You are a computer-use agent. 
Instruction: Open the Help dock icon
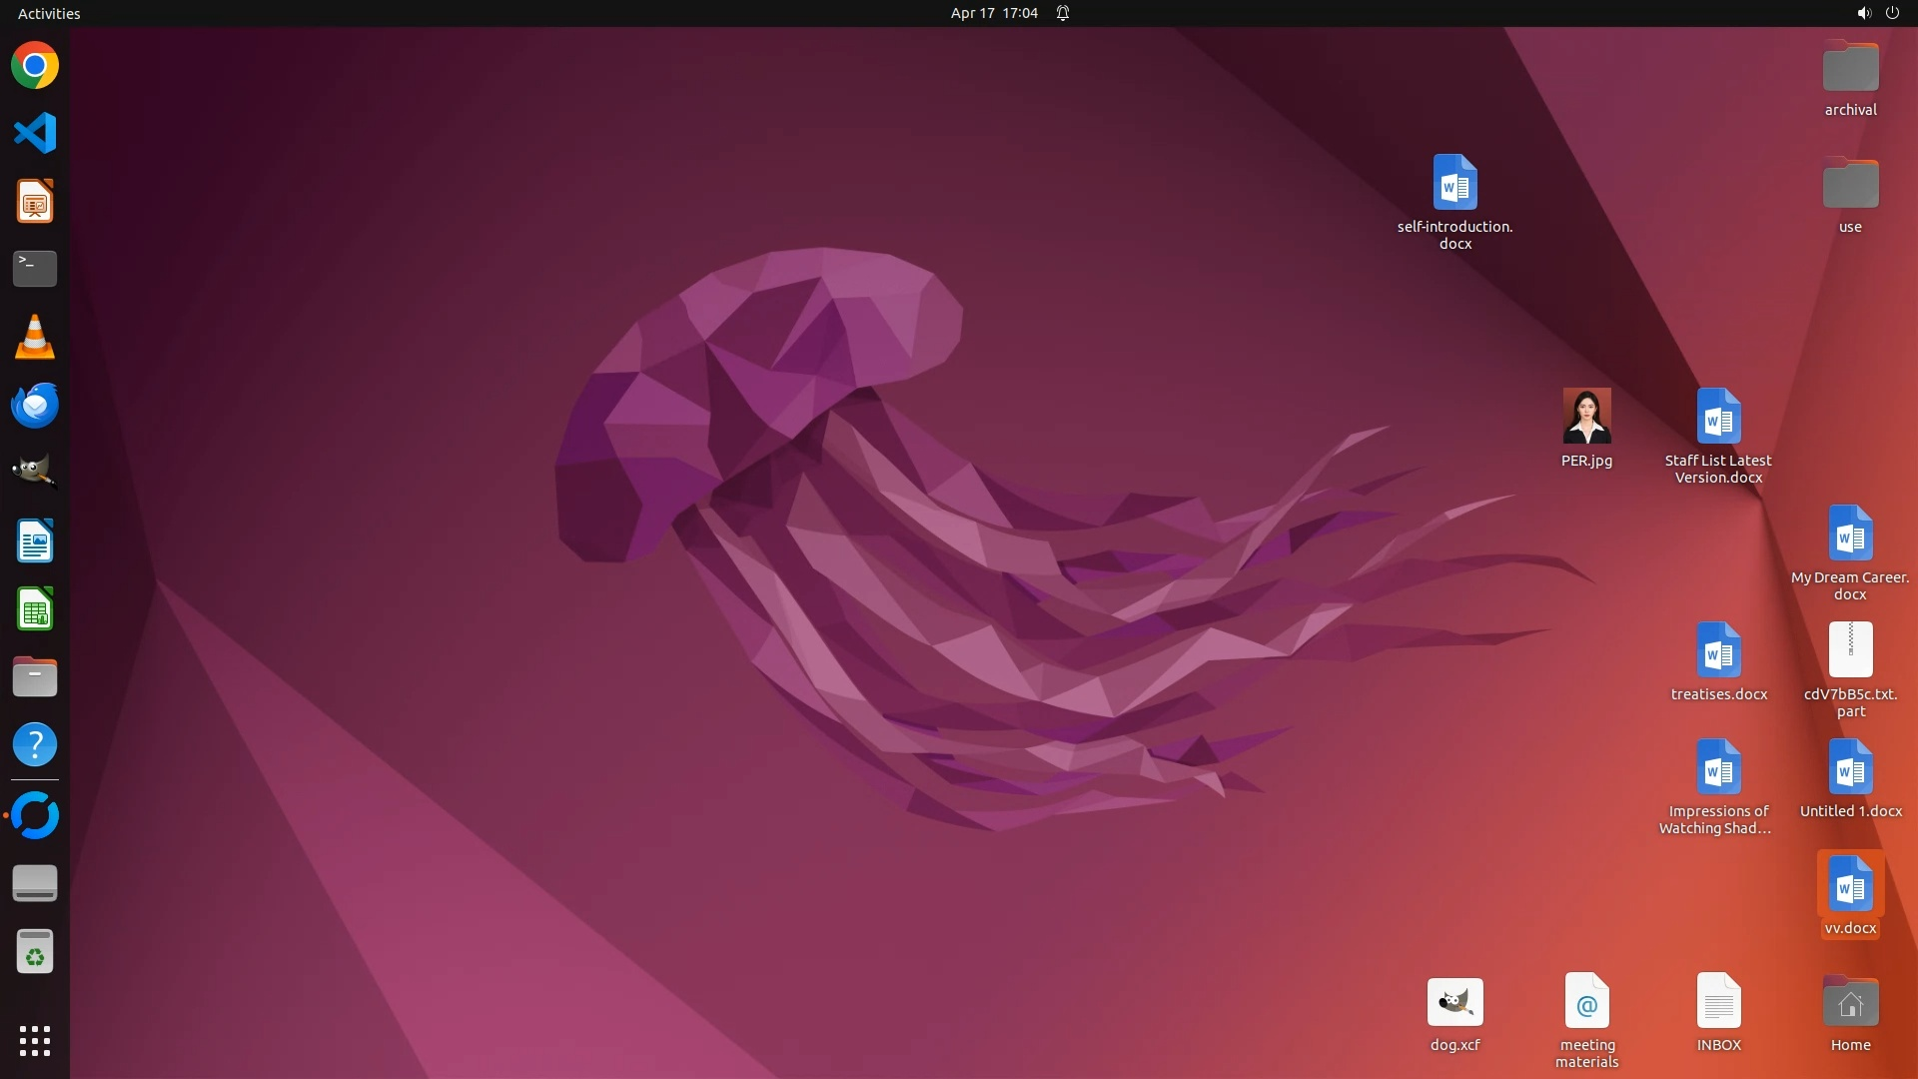tap(35, 744)
